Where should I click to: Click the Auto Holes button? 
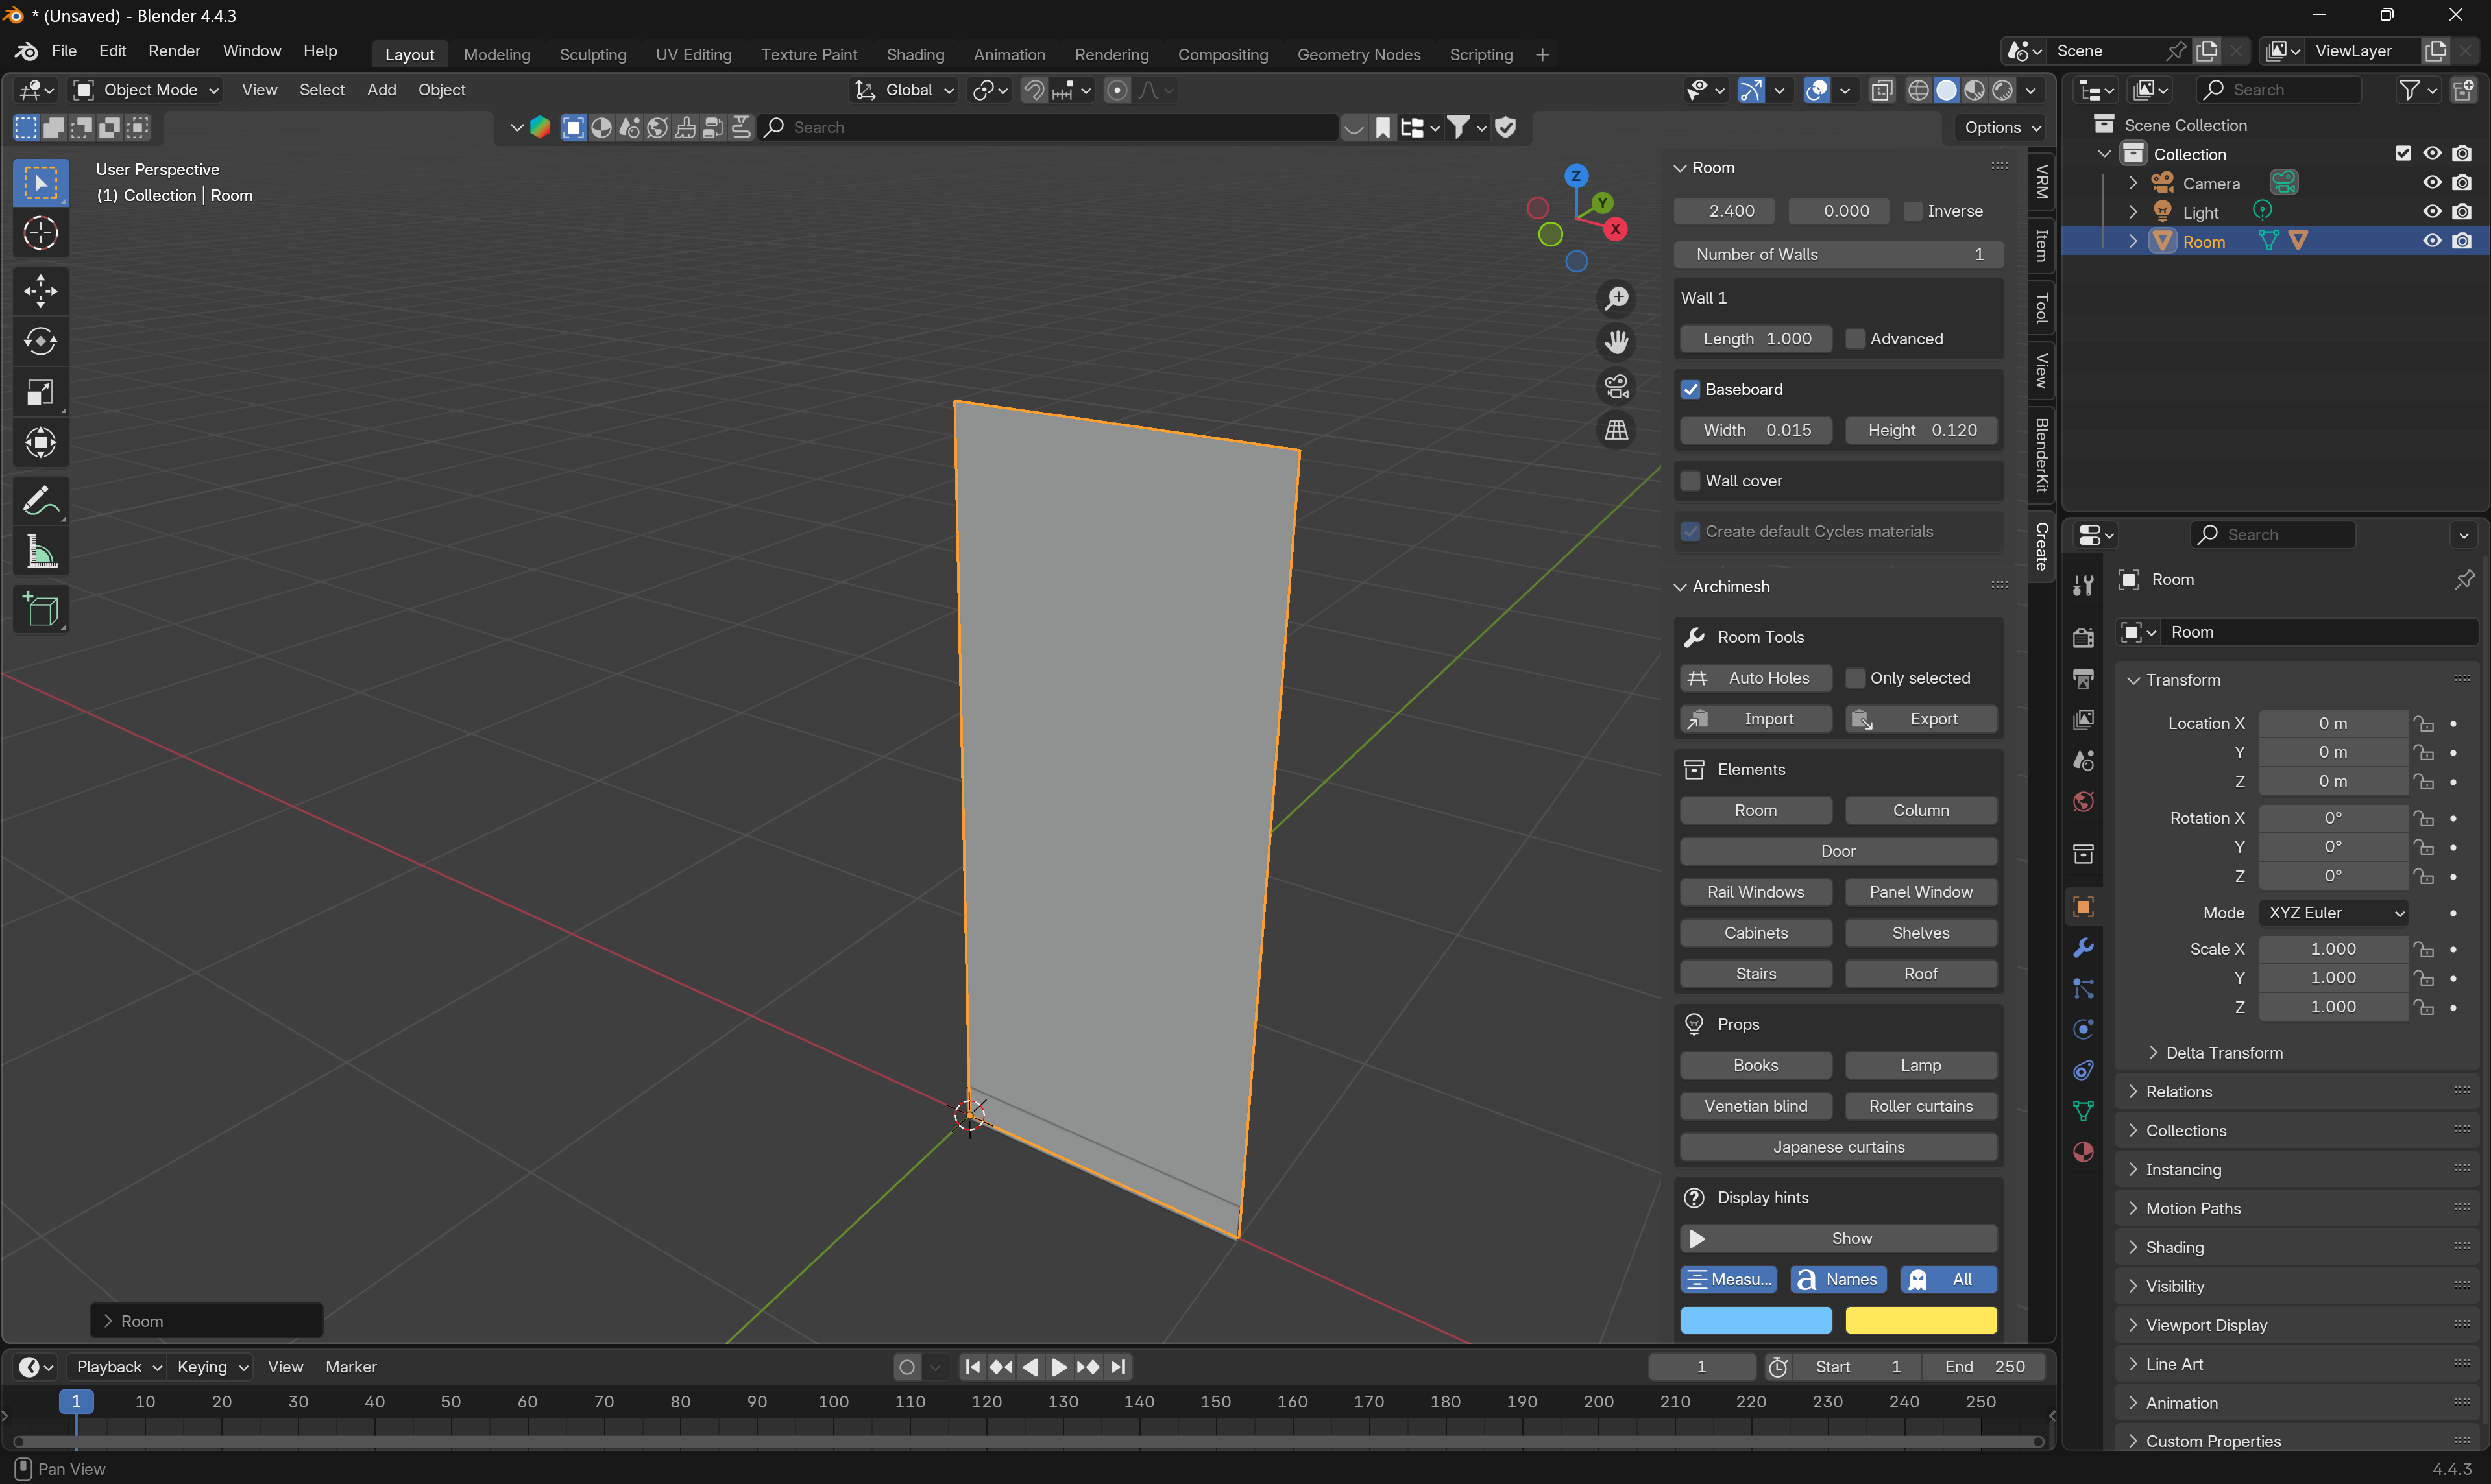[x=1756, y=678]
